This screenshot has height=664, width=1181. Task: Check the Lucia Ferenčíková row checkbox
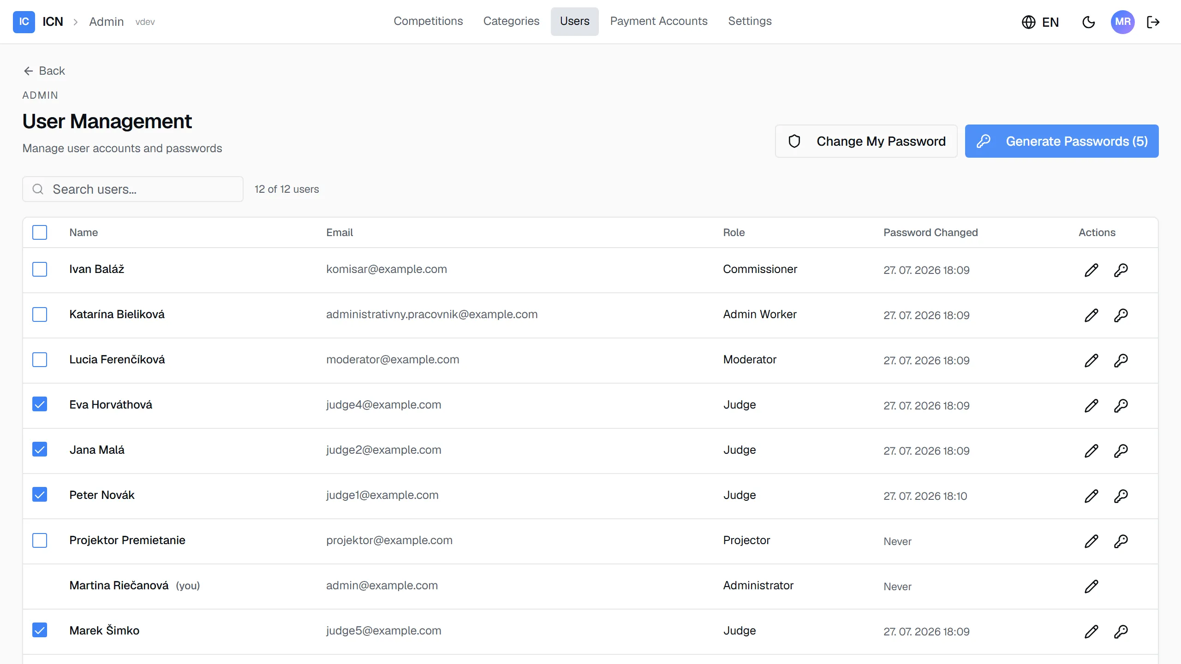point(40,360)
